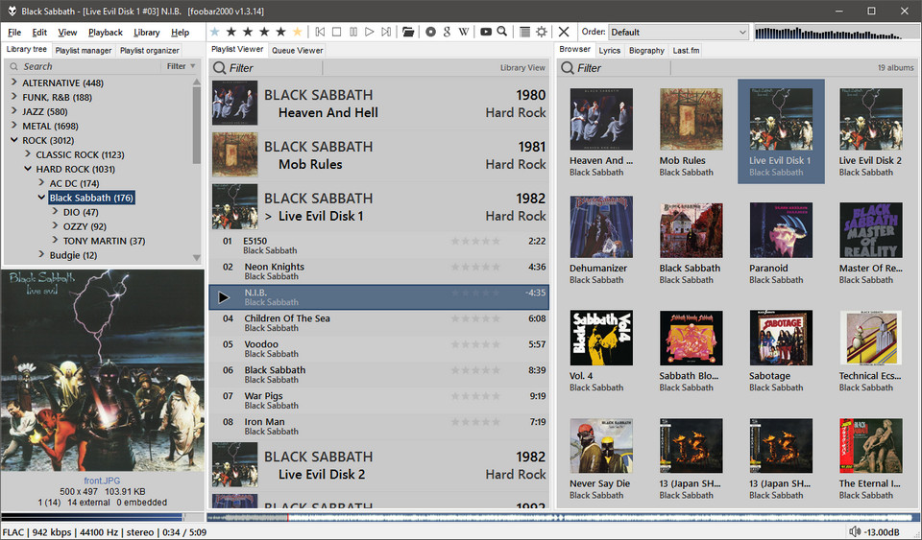
Task: Click the striped panel layout icon
Action: (524, 32)
